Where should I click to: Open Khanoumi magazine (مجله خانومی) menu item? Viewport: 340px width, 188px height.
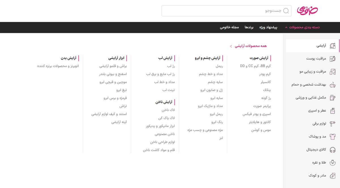point(229,28)
